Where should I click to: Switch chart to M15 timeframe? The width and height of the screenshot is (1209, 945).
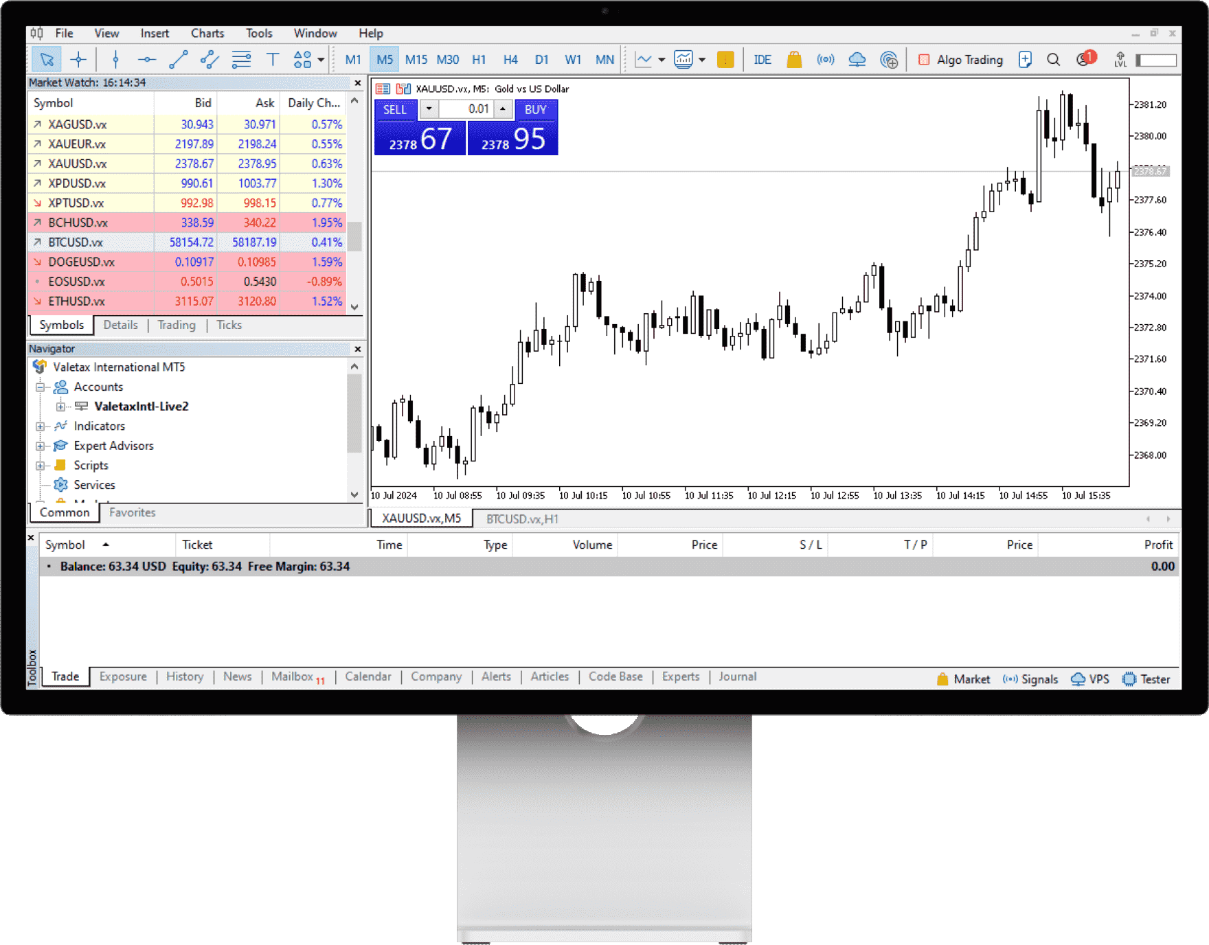(416, 60)
